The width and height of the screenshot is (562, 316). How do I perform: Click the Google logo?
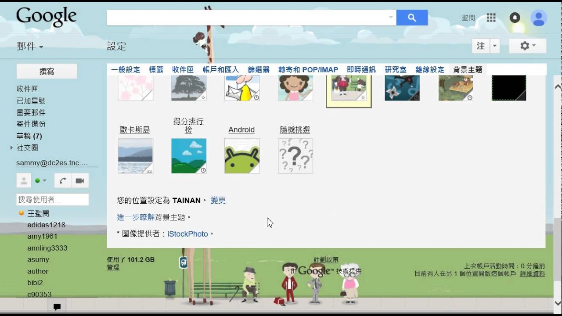point(46,18)
